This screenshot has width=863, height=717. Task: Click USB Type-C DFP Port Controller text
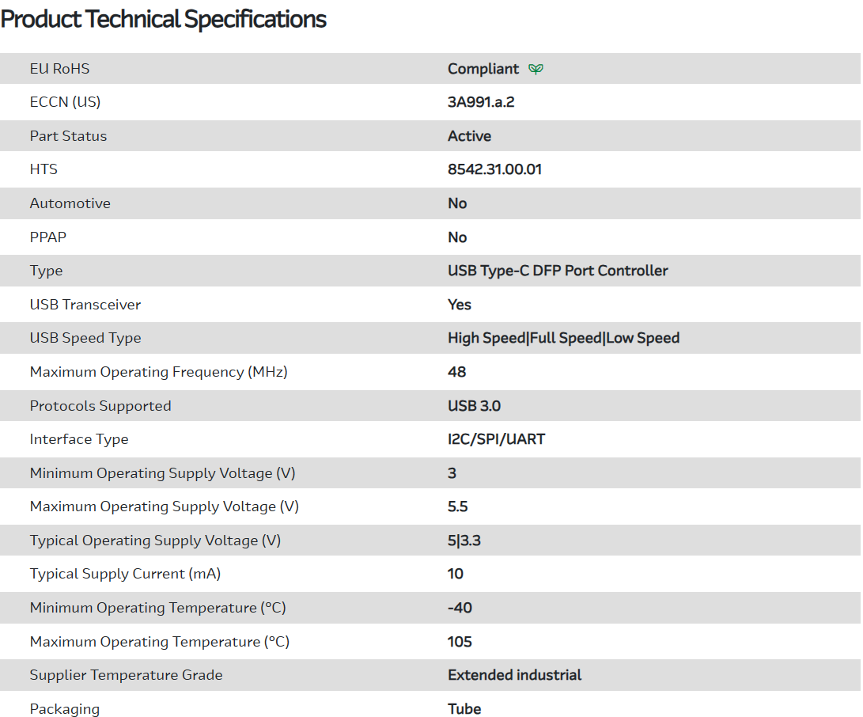click(x=558, y=271)
